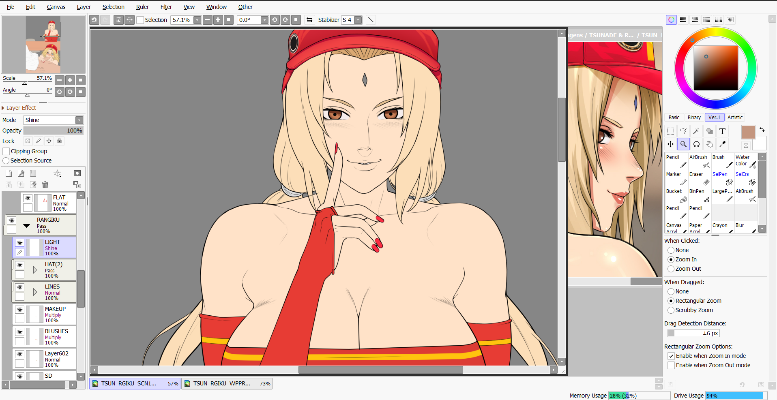777x400 pixels.
Task: Click the lock all icon in the Lock row
Action: tap(60, 141)
